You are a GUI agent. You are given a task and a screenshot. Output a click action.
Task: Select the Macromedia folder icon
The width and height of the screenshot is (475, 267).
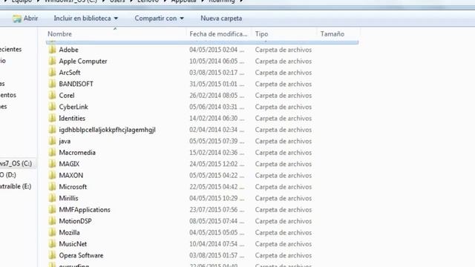(x=53, y=153)
